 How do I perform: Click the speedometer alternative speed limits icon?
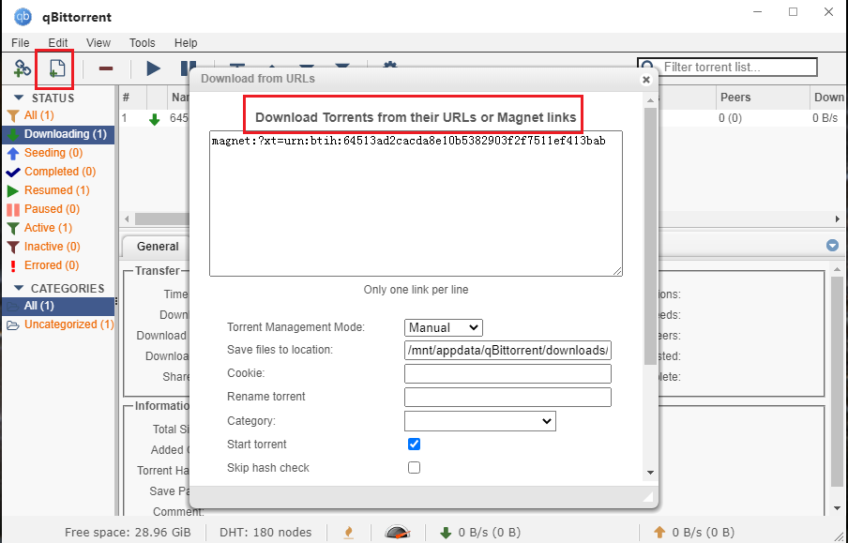point(398,532)
